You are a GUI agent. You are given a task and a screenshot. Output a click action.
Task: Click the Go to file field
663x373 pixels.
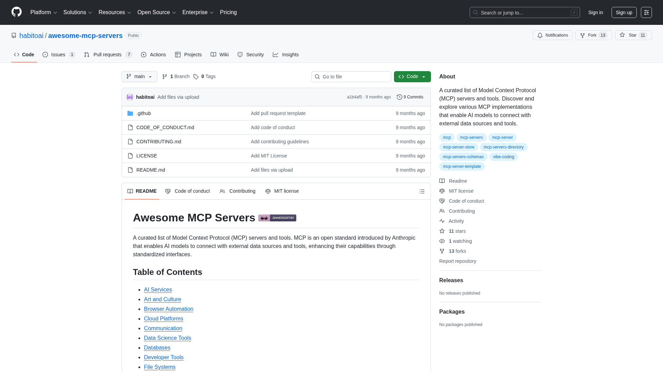tap(351, 77)
